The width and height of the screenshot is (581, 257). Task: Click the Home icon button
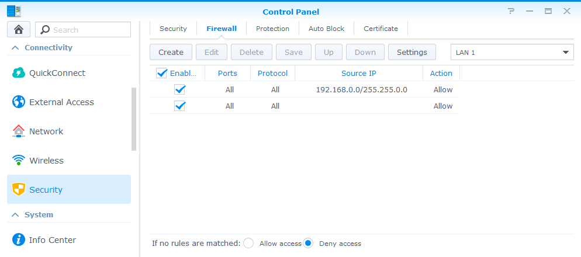pyautogui.click(x=18, y=30)
